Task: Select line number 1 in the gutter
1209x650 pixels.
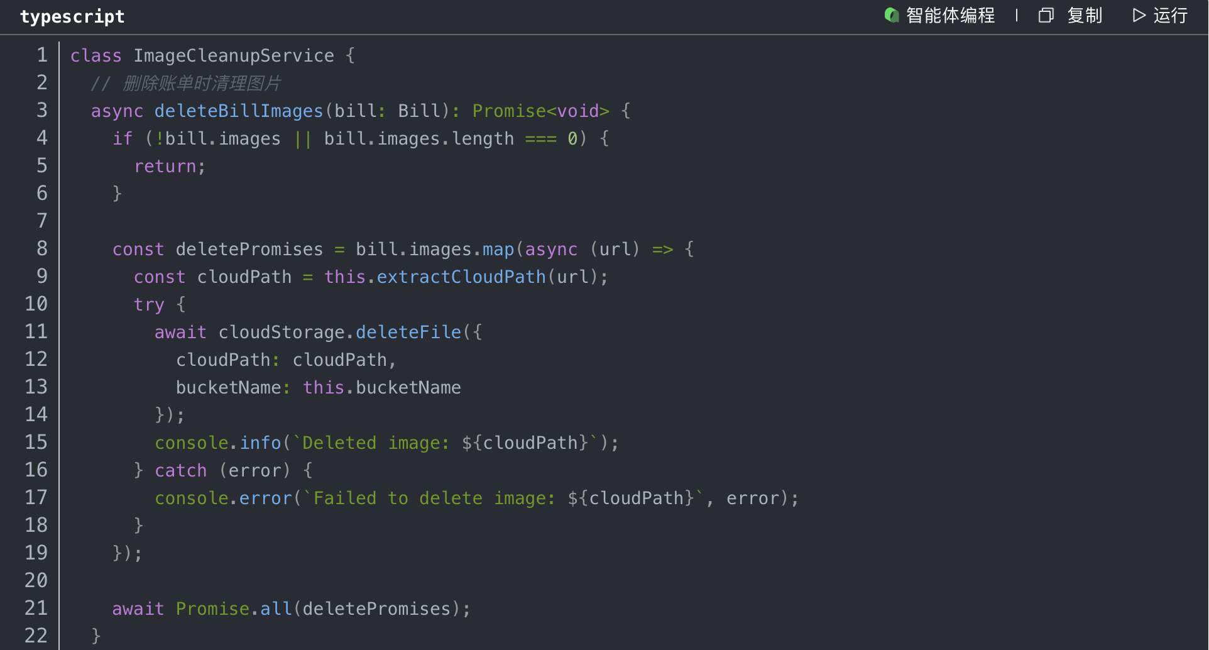Action: (x=41, y=55)
